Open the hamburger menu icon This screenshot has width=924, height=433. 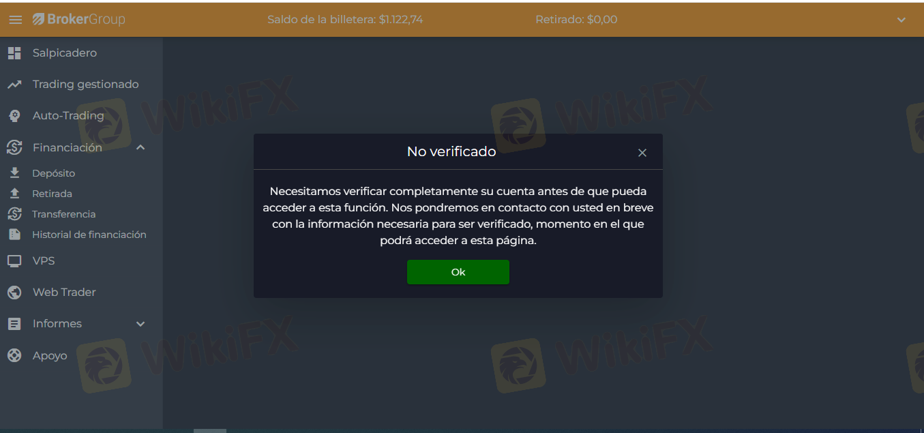tap(15, 20)
